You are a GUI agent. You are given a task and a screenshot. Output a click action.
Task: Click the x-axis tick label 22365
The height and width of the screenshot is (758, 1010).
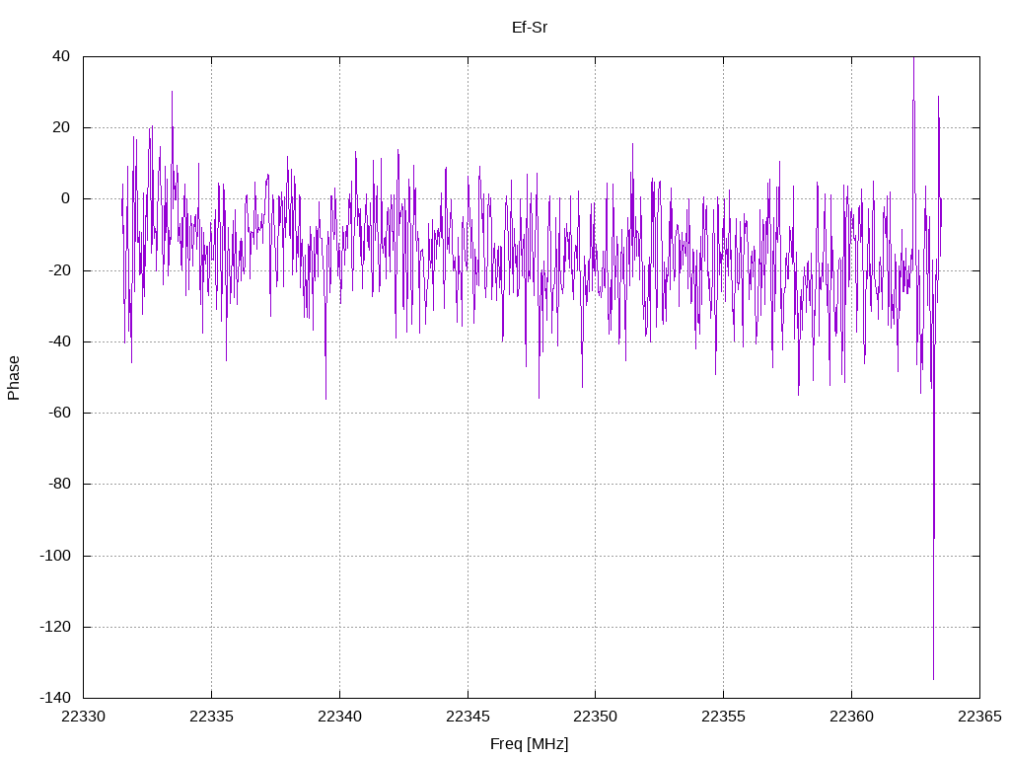pos(979,717)
